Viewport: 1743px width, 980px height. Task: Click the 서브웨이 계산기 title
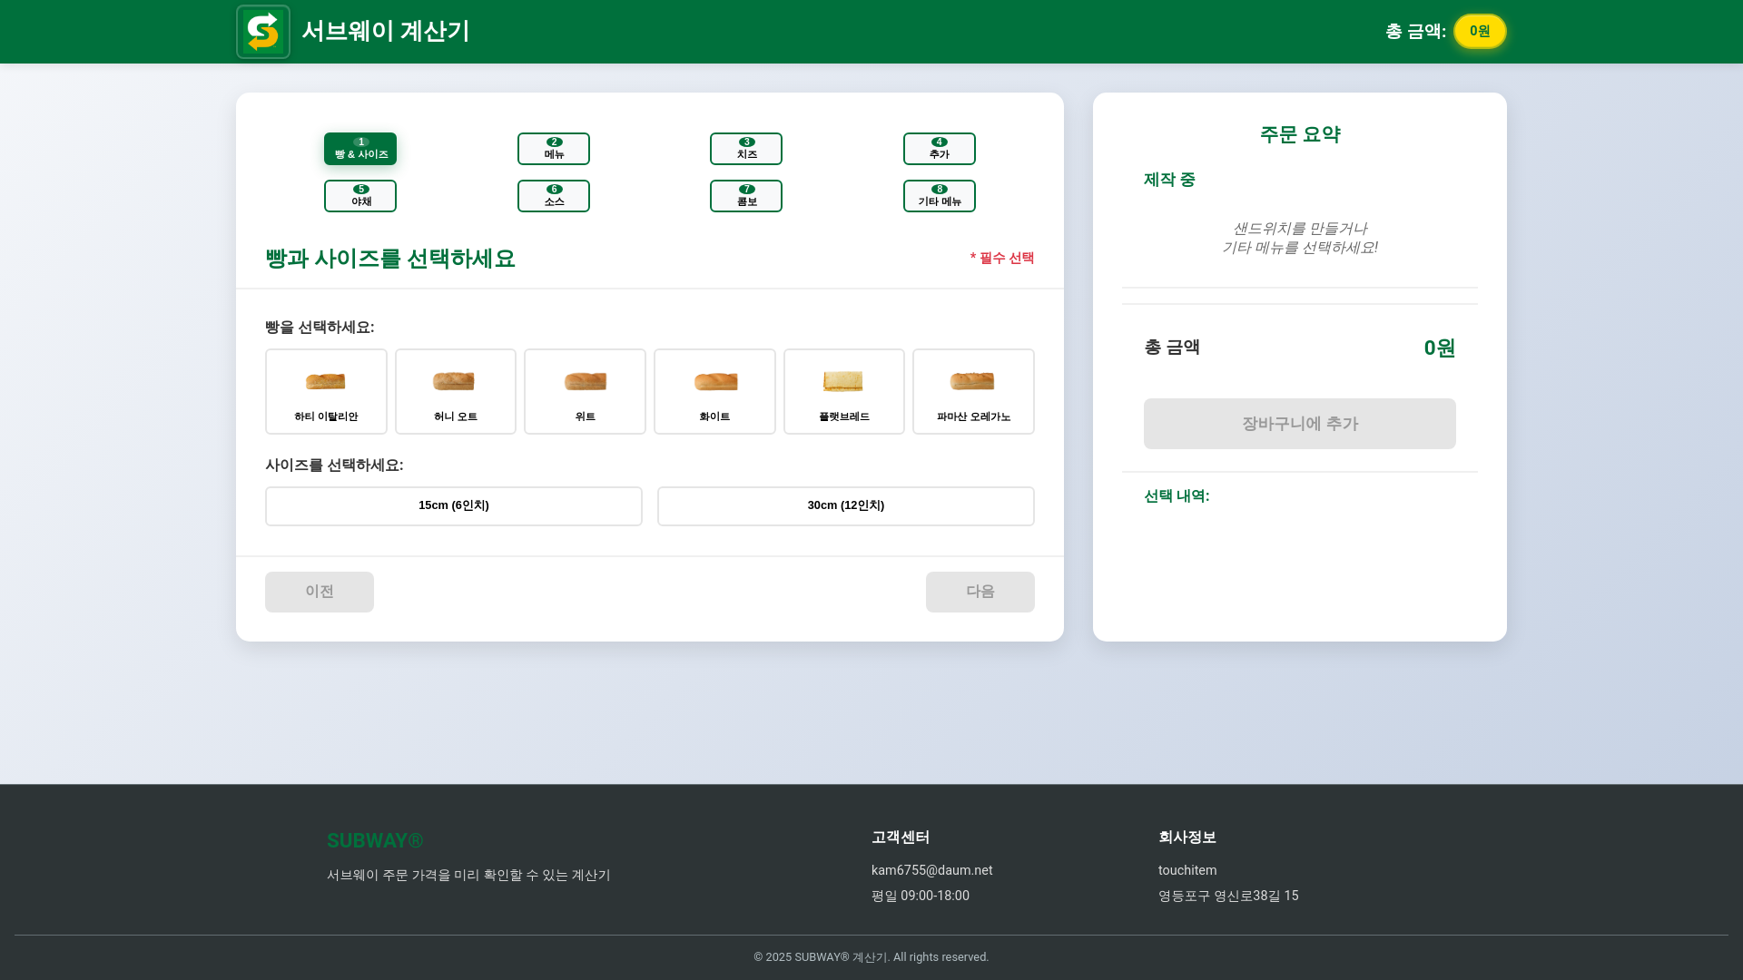pos(386,31)
